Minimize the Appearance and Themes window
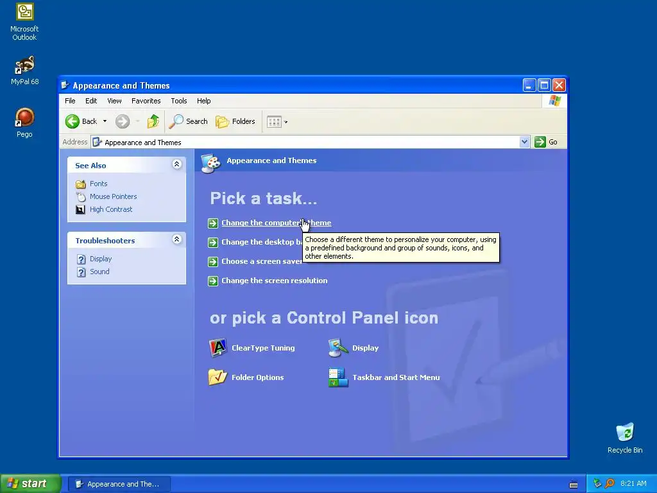This screenshot has width=657, height=493. (x=529, y=85)
